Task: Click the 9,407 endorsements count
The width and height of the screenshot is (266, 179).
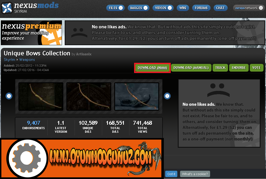Action: [x=34, y=123]
